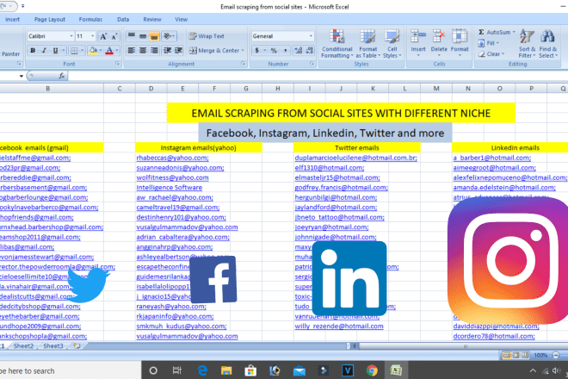
Task: Open Google Chrome from taskbar
Action: [x=372, y=370]
